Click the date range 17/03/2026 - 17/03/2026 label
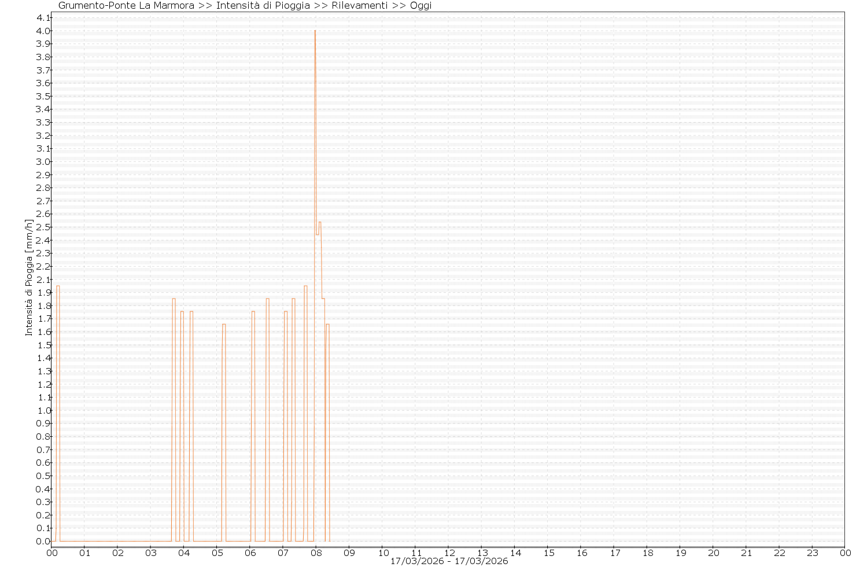This screenshot has width=856, height=567. 449,561
